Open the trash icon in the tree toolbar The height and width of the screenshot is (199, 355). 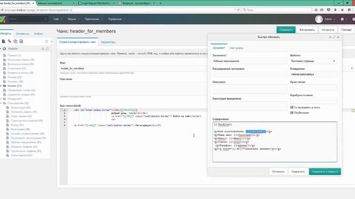pos(47,41)
